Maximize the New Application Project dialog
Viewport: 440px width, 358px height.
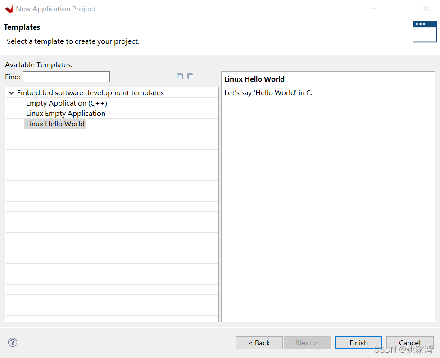click(x=399, y=9)
